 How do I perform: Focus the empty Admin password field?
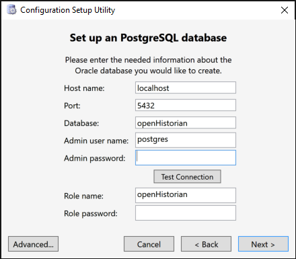click(186, 157)
